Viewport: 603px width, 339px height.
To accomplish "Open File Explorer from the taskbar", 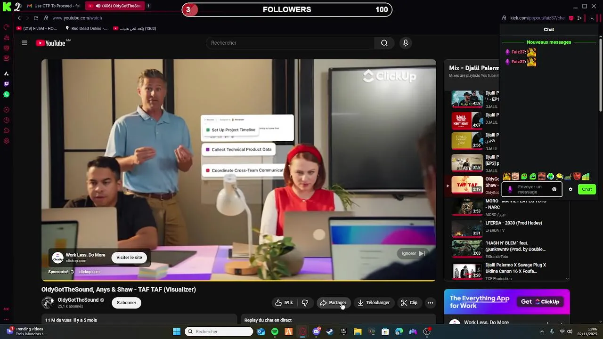I will pyautogui.click(x=358, y=331).
